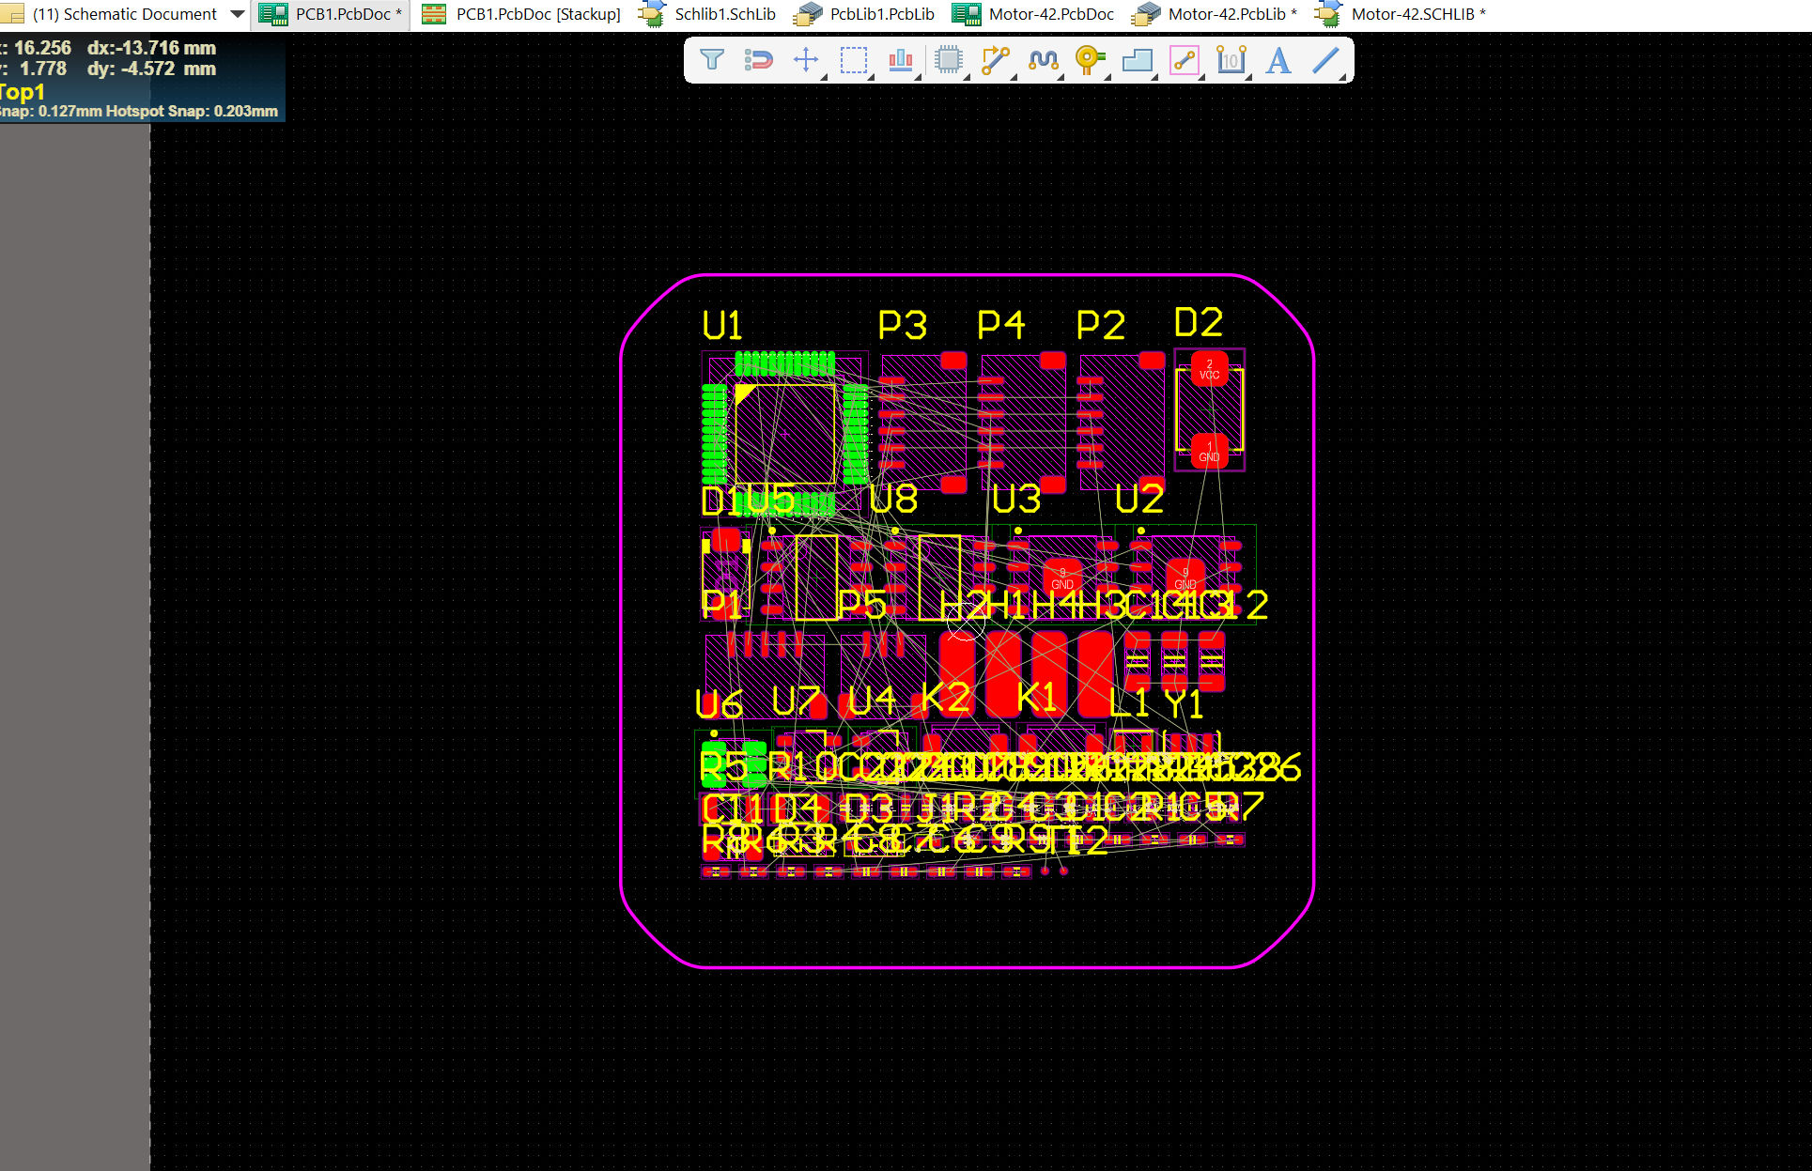Click the U1 component on the board
The image size is (1812, 1171).
click(784, 434)
